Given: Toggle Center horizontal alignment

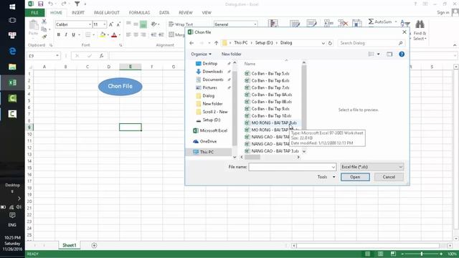Looking at the screenshot, I should [x=136, y=35].
